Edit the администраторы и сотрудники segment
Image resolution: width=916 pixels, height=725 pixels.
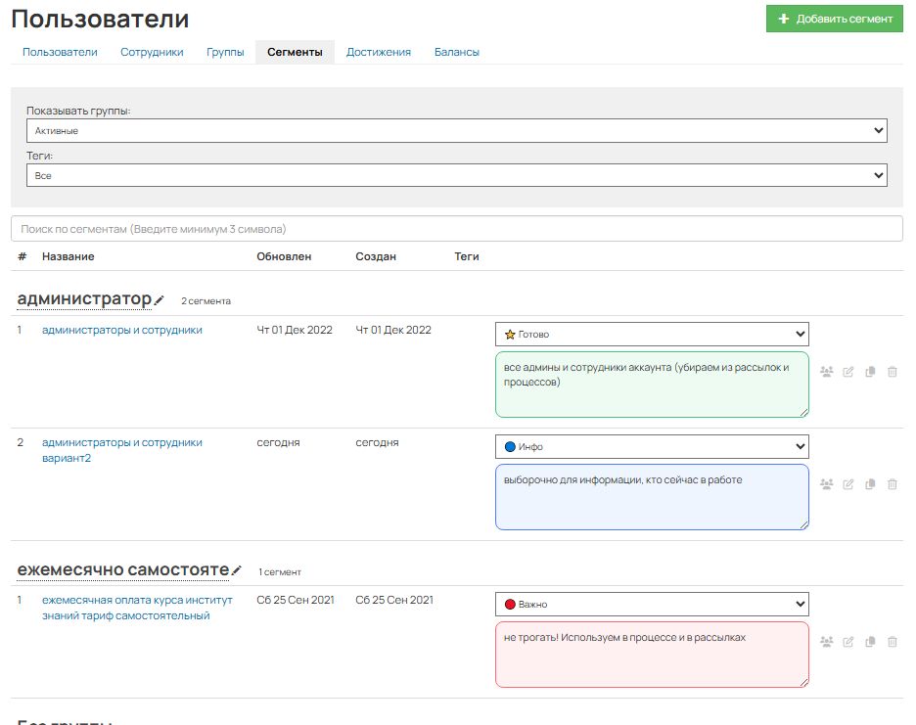(x=848, y=372)
